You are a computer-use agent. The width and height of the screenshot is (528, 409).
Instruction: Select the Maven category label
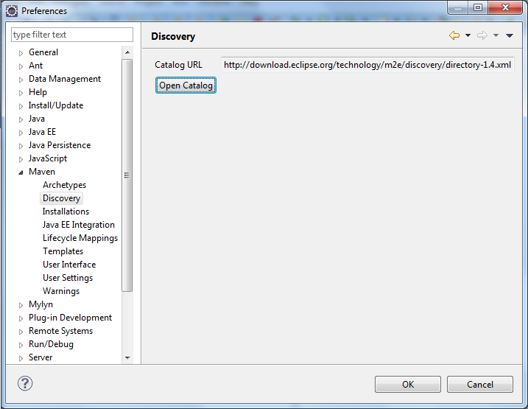click(x=42, y=172)
